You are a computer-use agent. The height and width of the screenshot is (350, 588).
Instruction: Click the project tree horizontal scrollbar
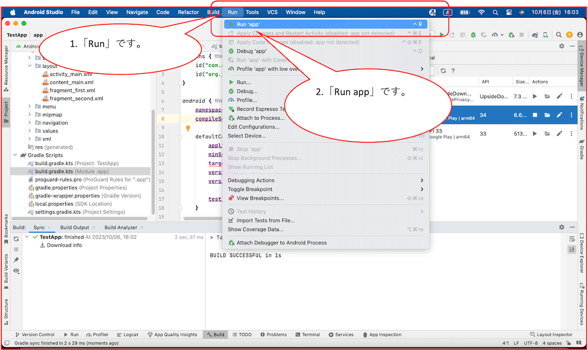pyautogui.click(x=81, y=218)
